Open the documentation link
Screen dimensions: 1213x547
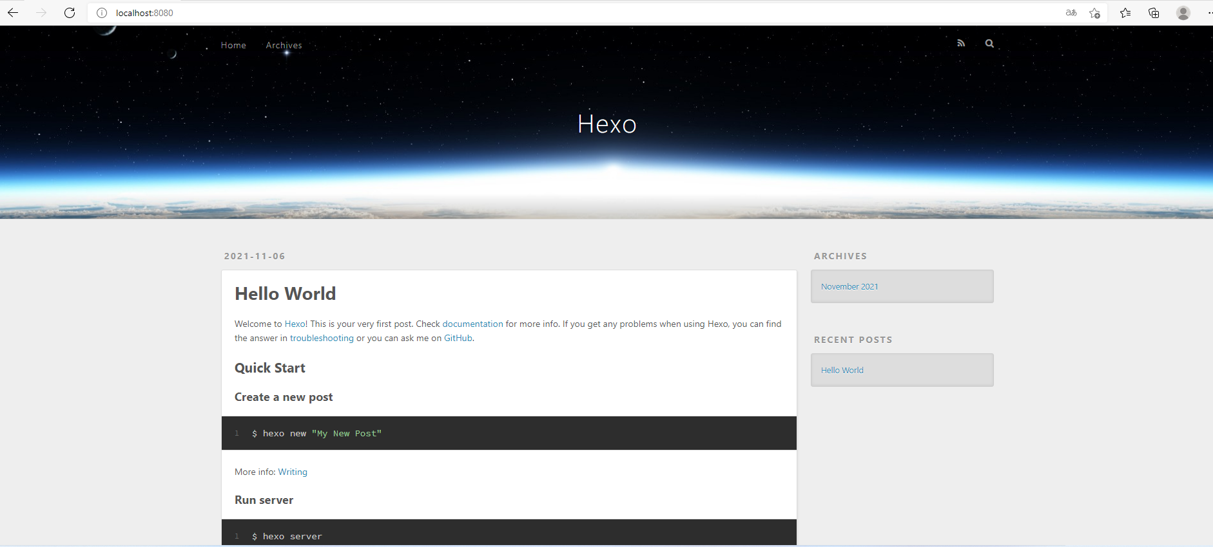coord(472,324)
